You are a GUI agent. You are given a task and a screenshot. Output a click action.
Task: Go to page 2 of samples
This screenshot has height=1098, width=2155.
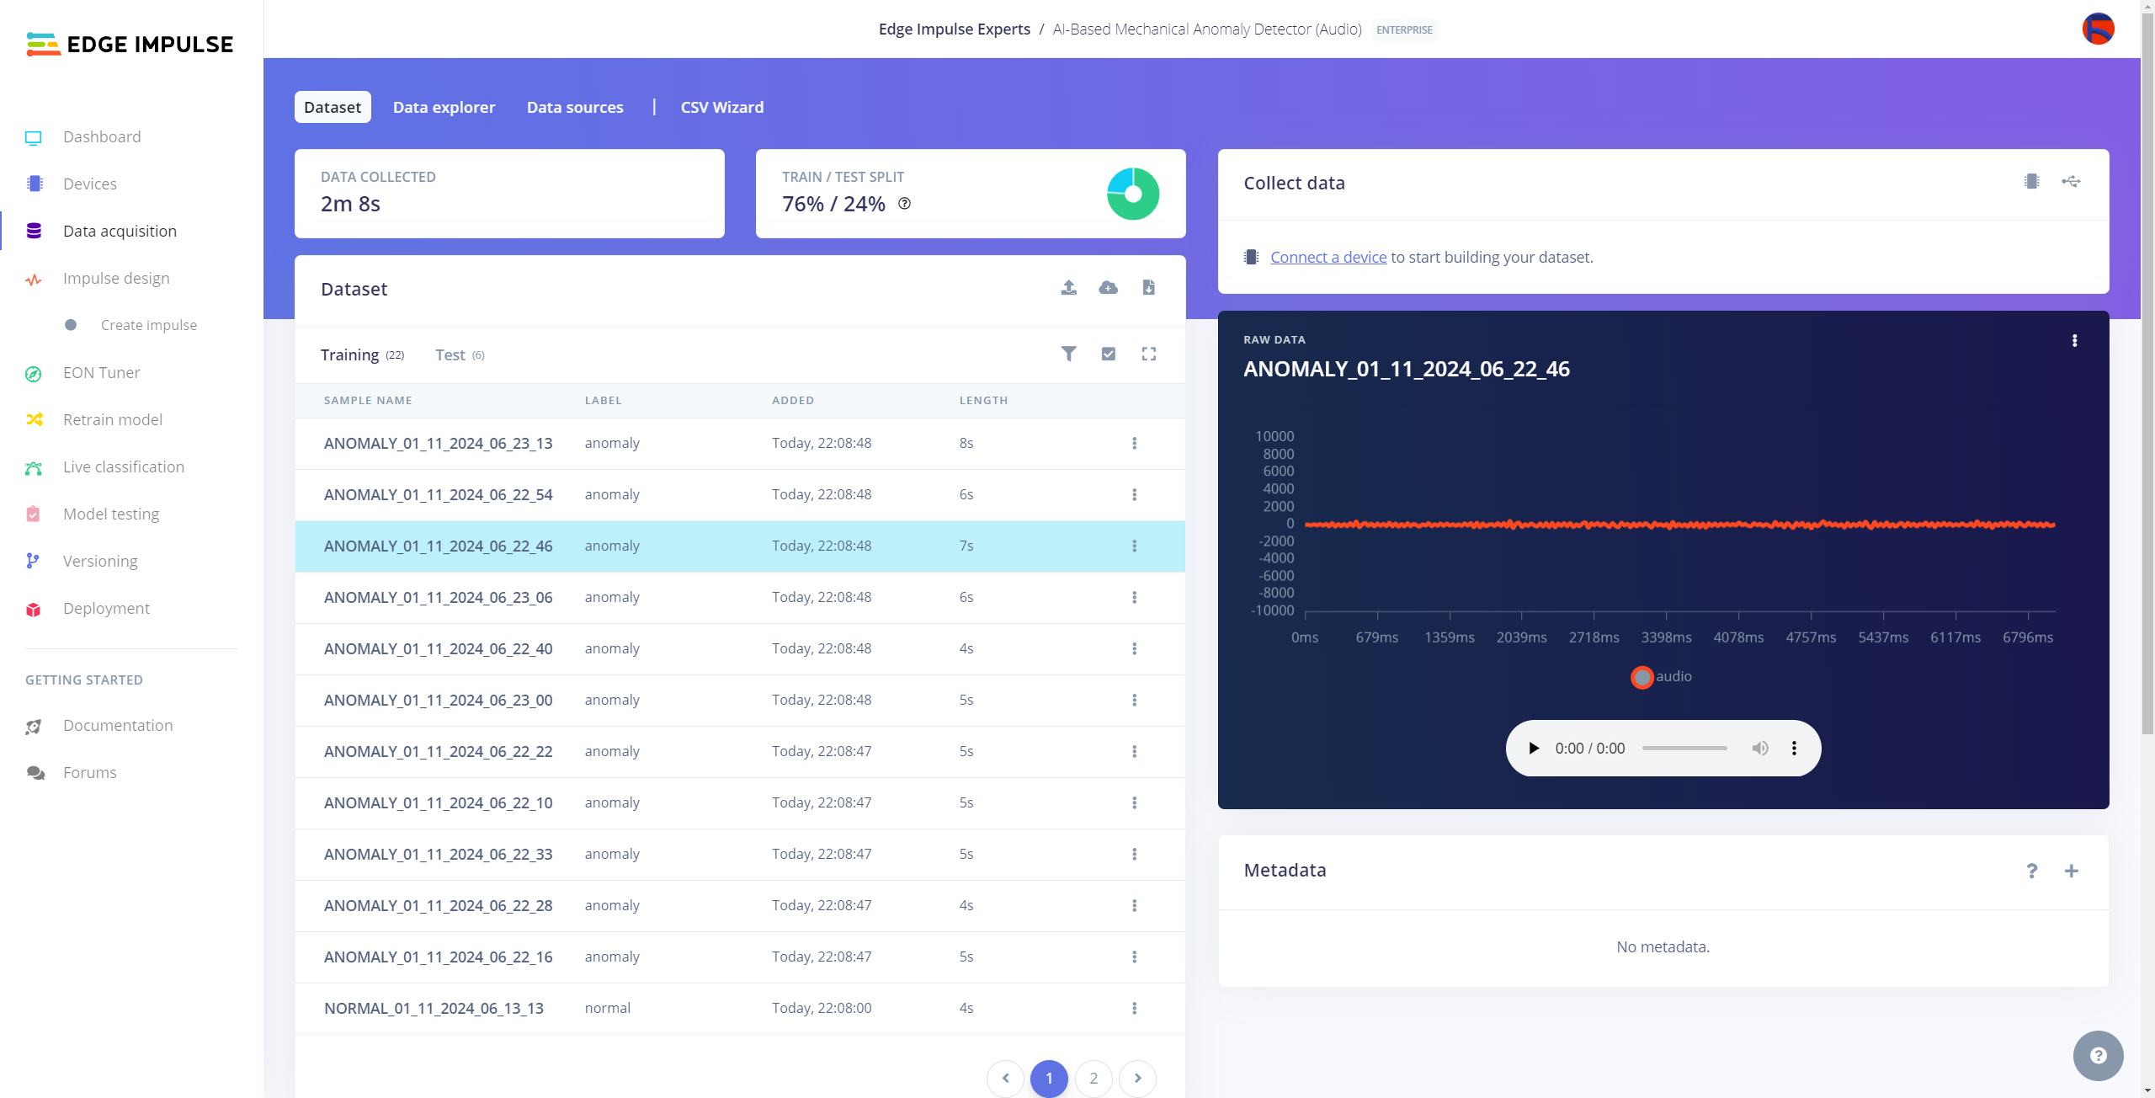1093,1078
